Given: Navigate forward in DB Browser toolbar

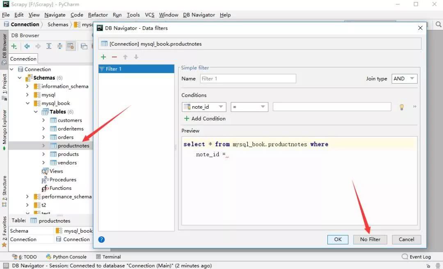Looking at the screenshot, I should [38, 46].
